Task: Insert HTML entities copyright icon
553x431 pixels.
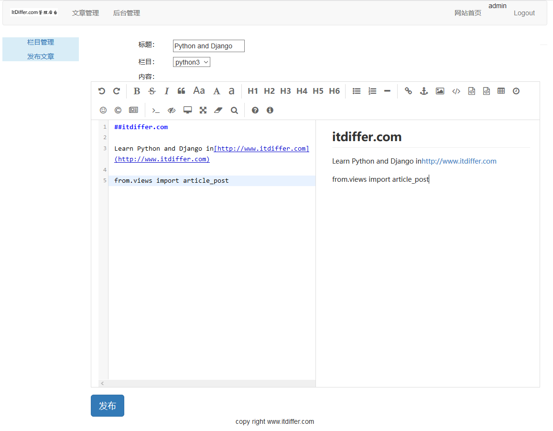Action: click(118, 110)
